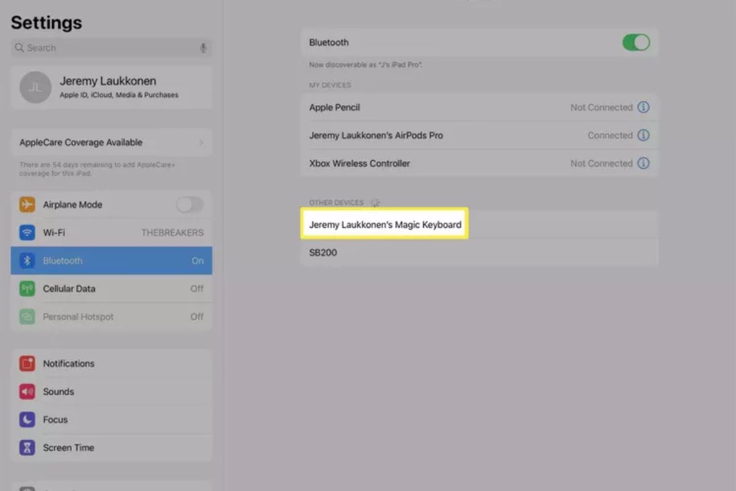This screenshot has height=491, width=736.
Task: Click the Now discoverable as J's iPad Pro text
Action: [x=366, y=64]
